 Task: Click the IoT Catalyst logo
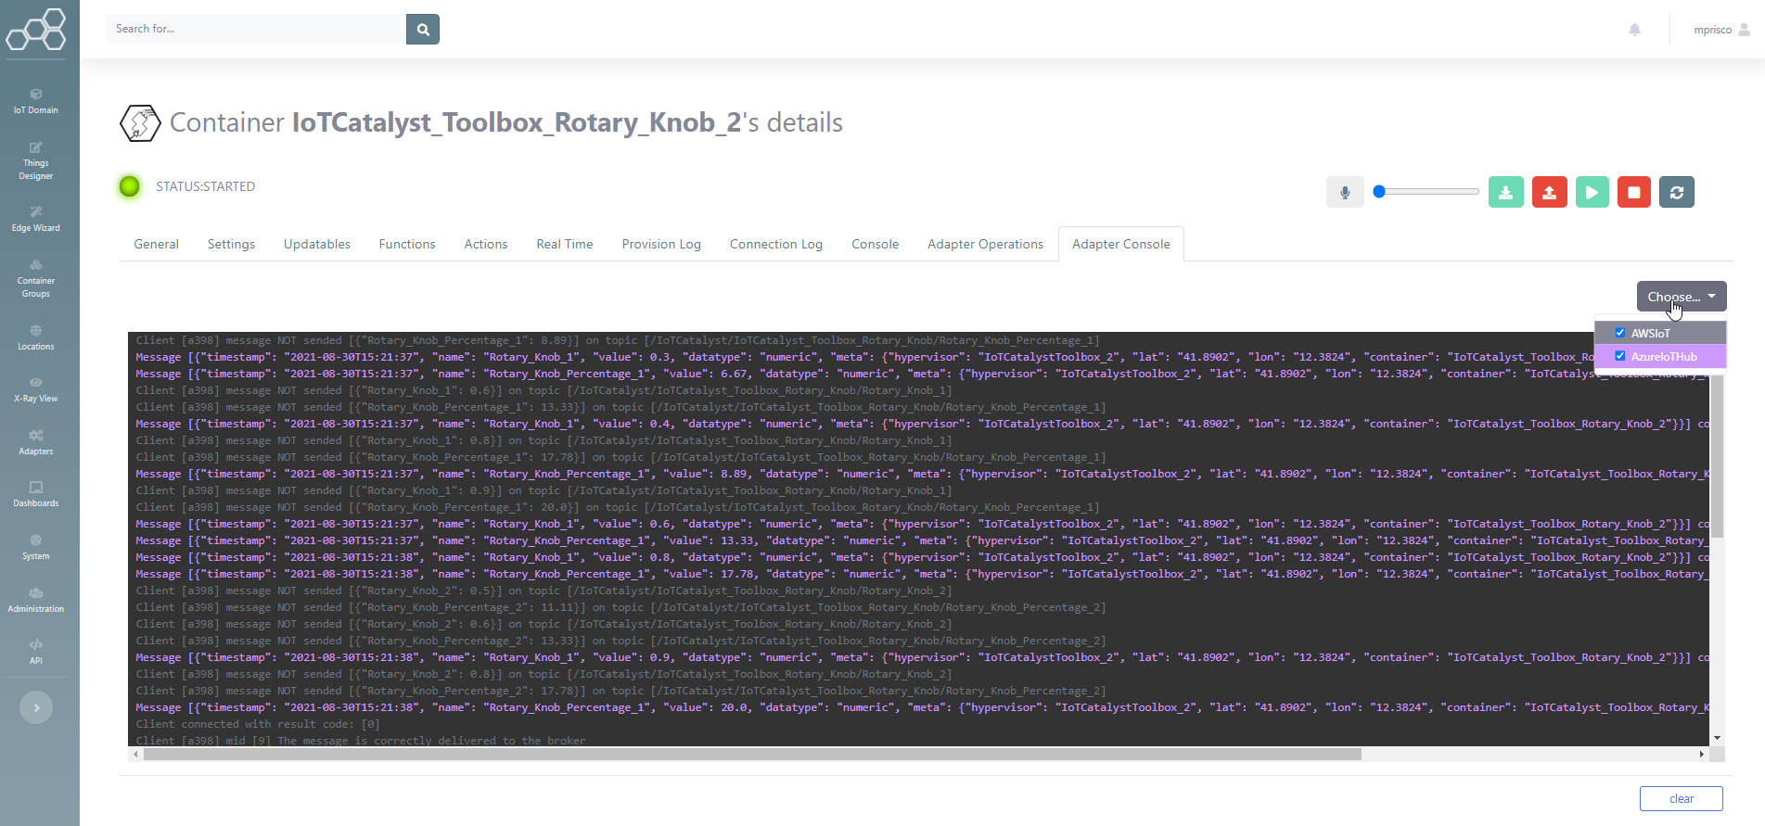tap(36, 30)
